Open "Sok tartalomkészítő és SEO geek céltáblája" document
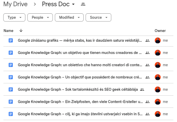The height and width of the screenshot is (122, 177). coord(78,89)
